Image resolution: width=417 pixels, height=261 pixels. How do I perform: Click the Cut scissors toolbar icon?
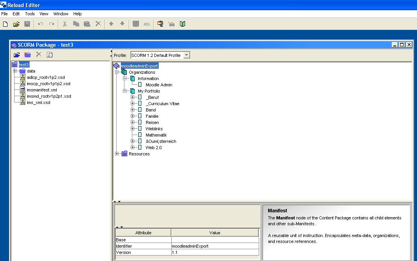point(65,24)
